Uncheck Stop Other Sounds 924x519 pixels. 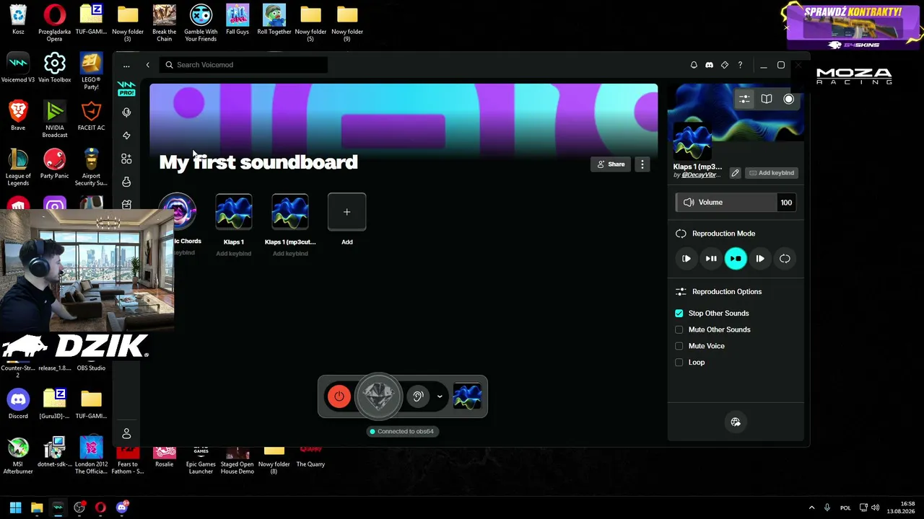click(679, 314)
